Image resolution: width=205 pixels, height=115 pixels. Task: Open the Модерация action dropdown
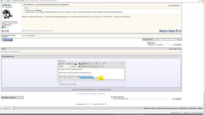click(161, 45)
